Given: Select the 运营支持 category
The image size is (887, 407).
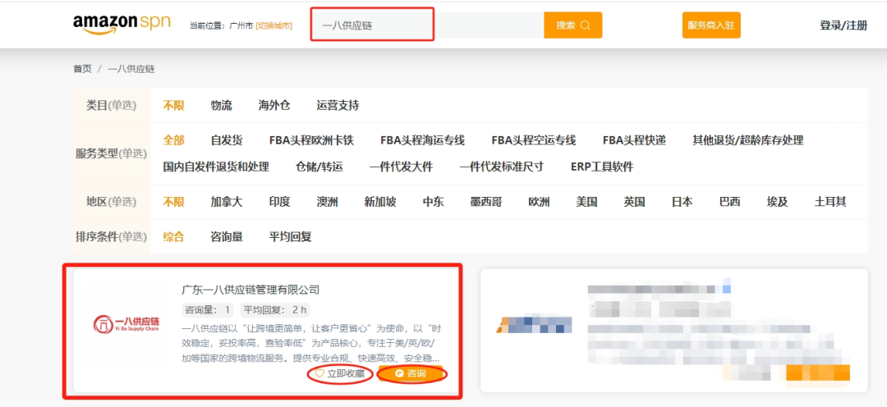Looking at the screenshot, I should [x=338, y=105].
